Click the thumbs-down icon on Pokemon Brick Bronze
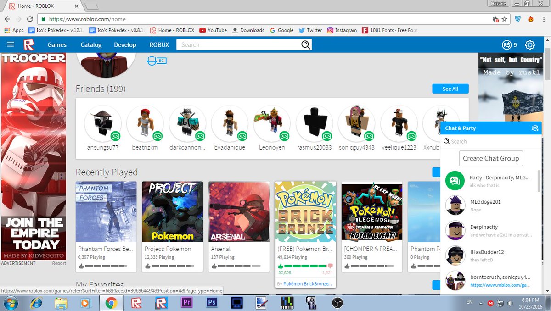 pyautogui.click(x=329, y=266)
